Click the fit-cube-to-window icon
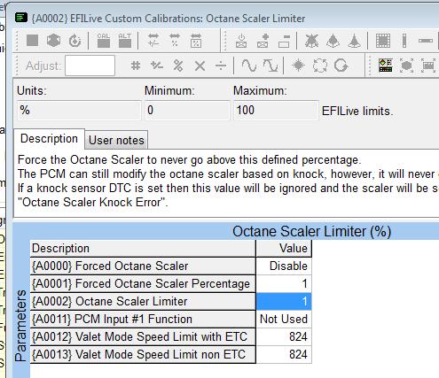 click(x=406, y=66)
